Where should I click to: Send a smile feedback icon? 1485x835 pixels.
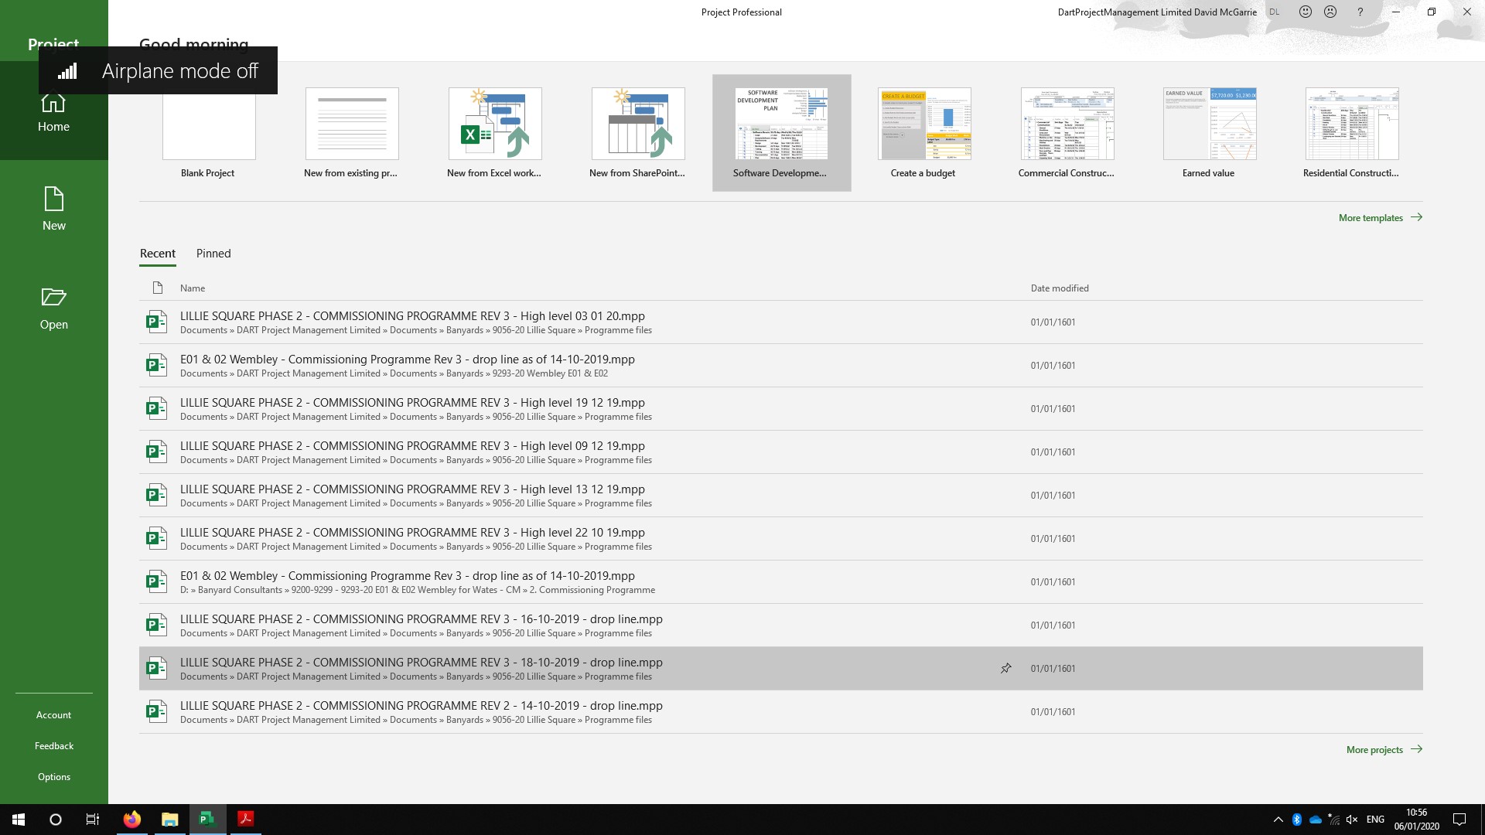(1305, 12)
